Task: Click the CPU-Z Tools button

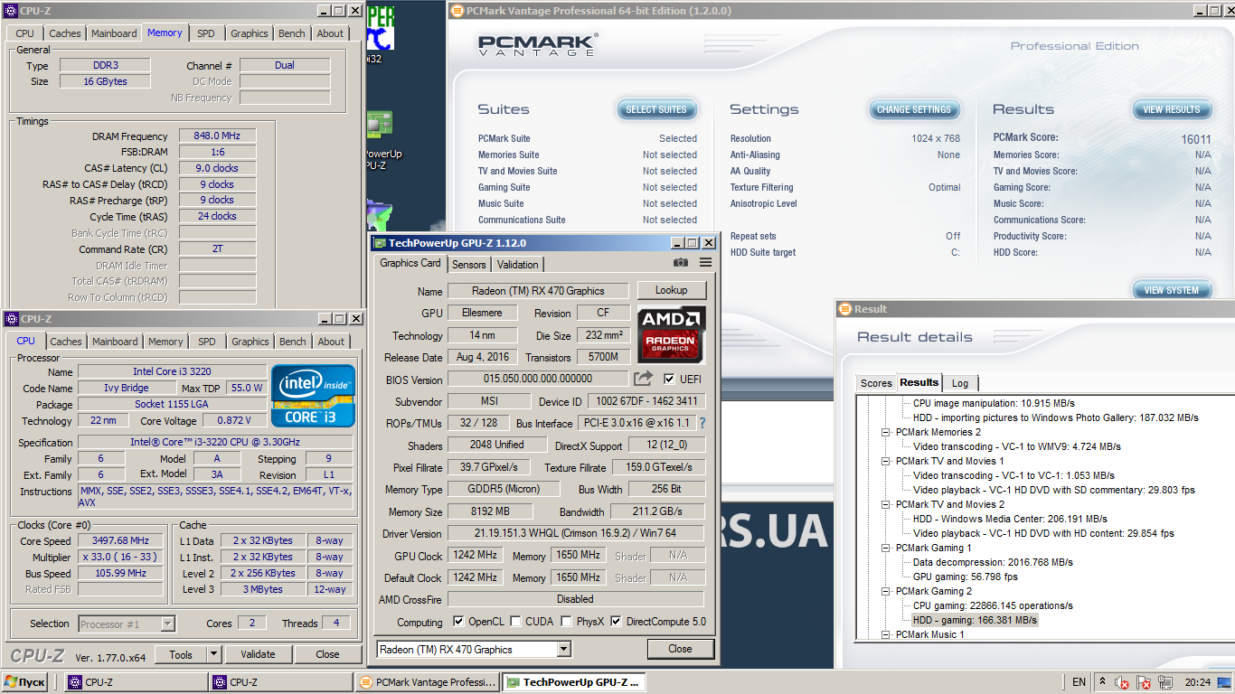Action: (x=181, y=654)
